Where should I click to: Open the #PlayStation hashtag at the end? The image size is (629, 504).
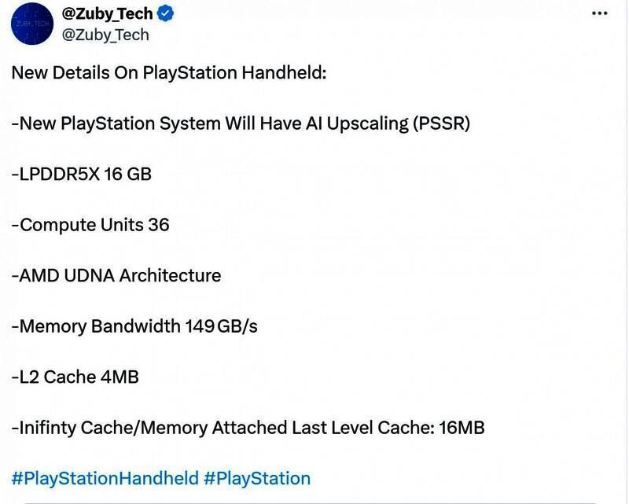[x=257, y=478]
